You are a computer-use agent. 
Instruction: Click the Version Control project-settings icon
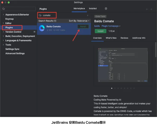pos(34,32)
